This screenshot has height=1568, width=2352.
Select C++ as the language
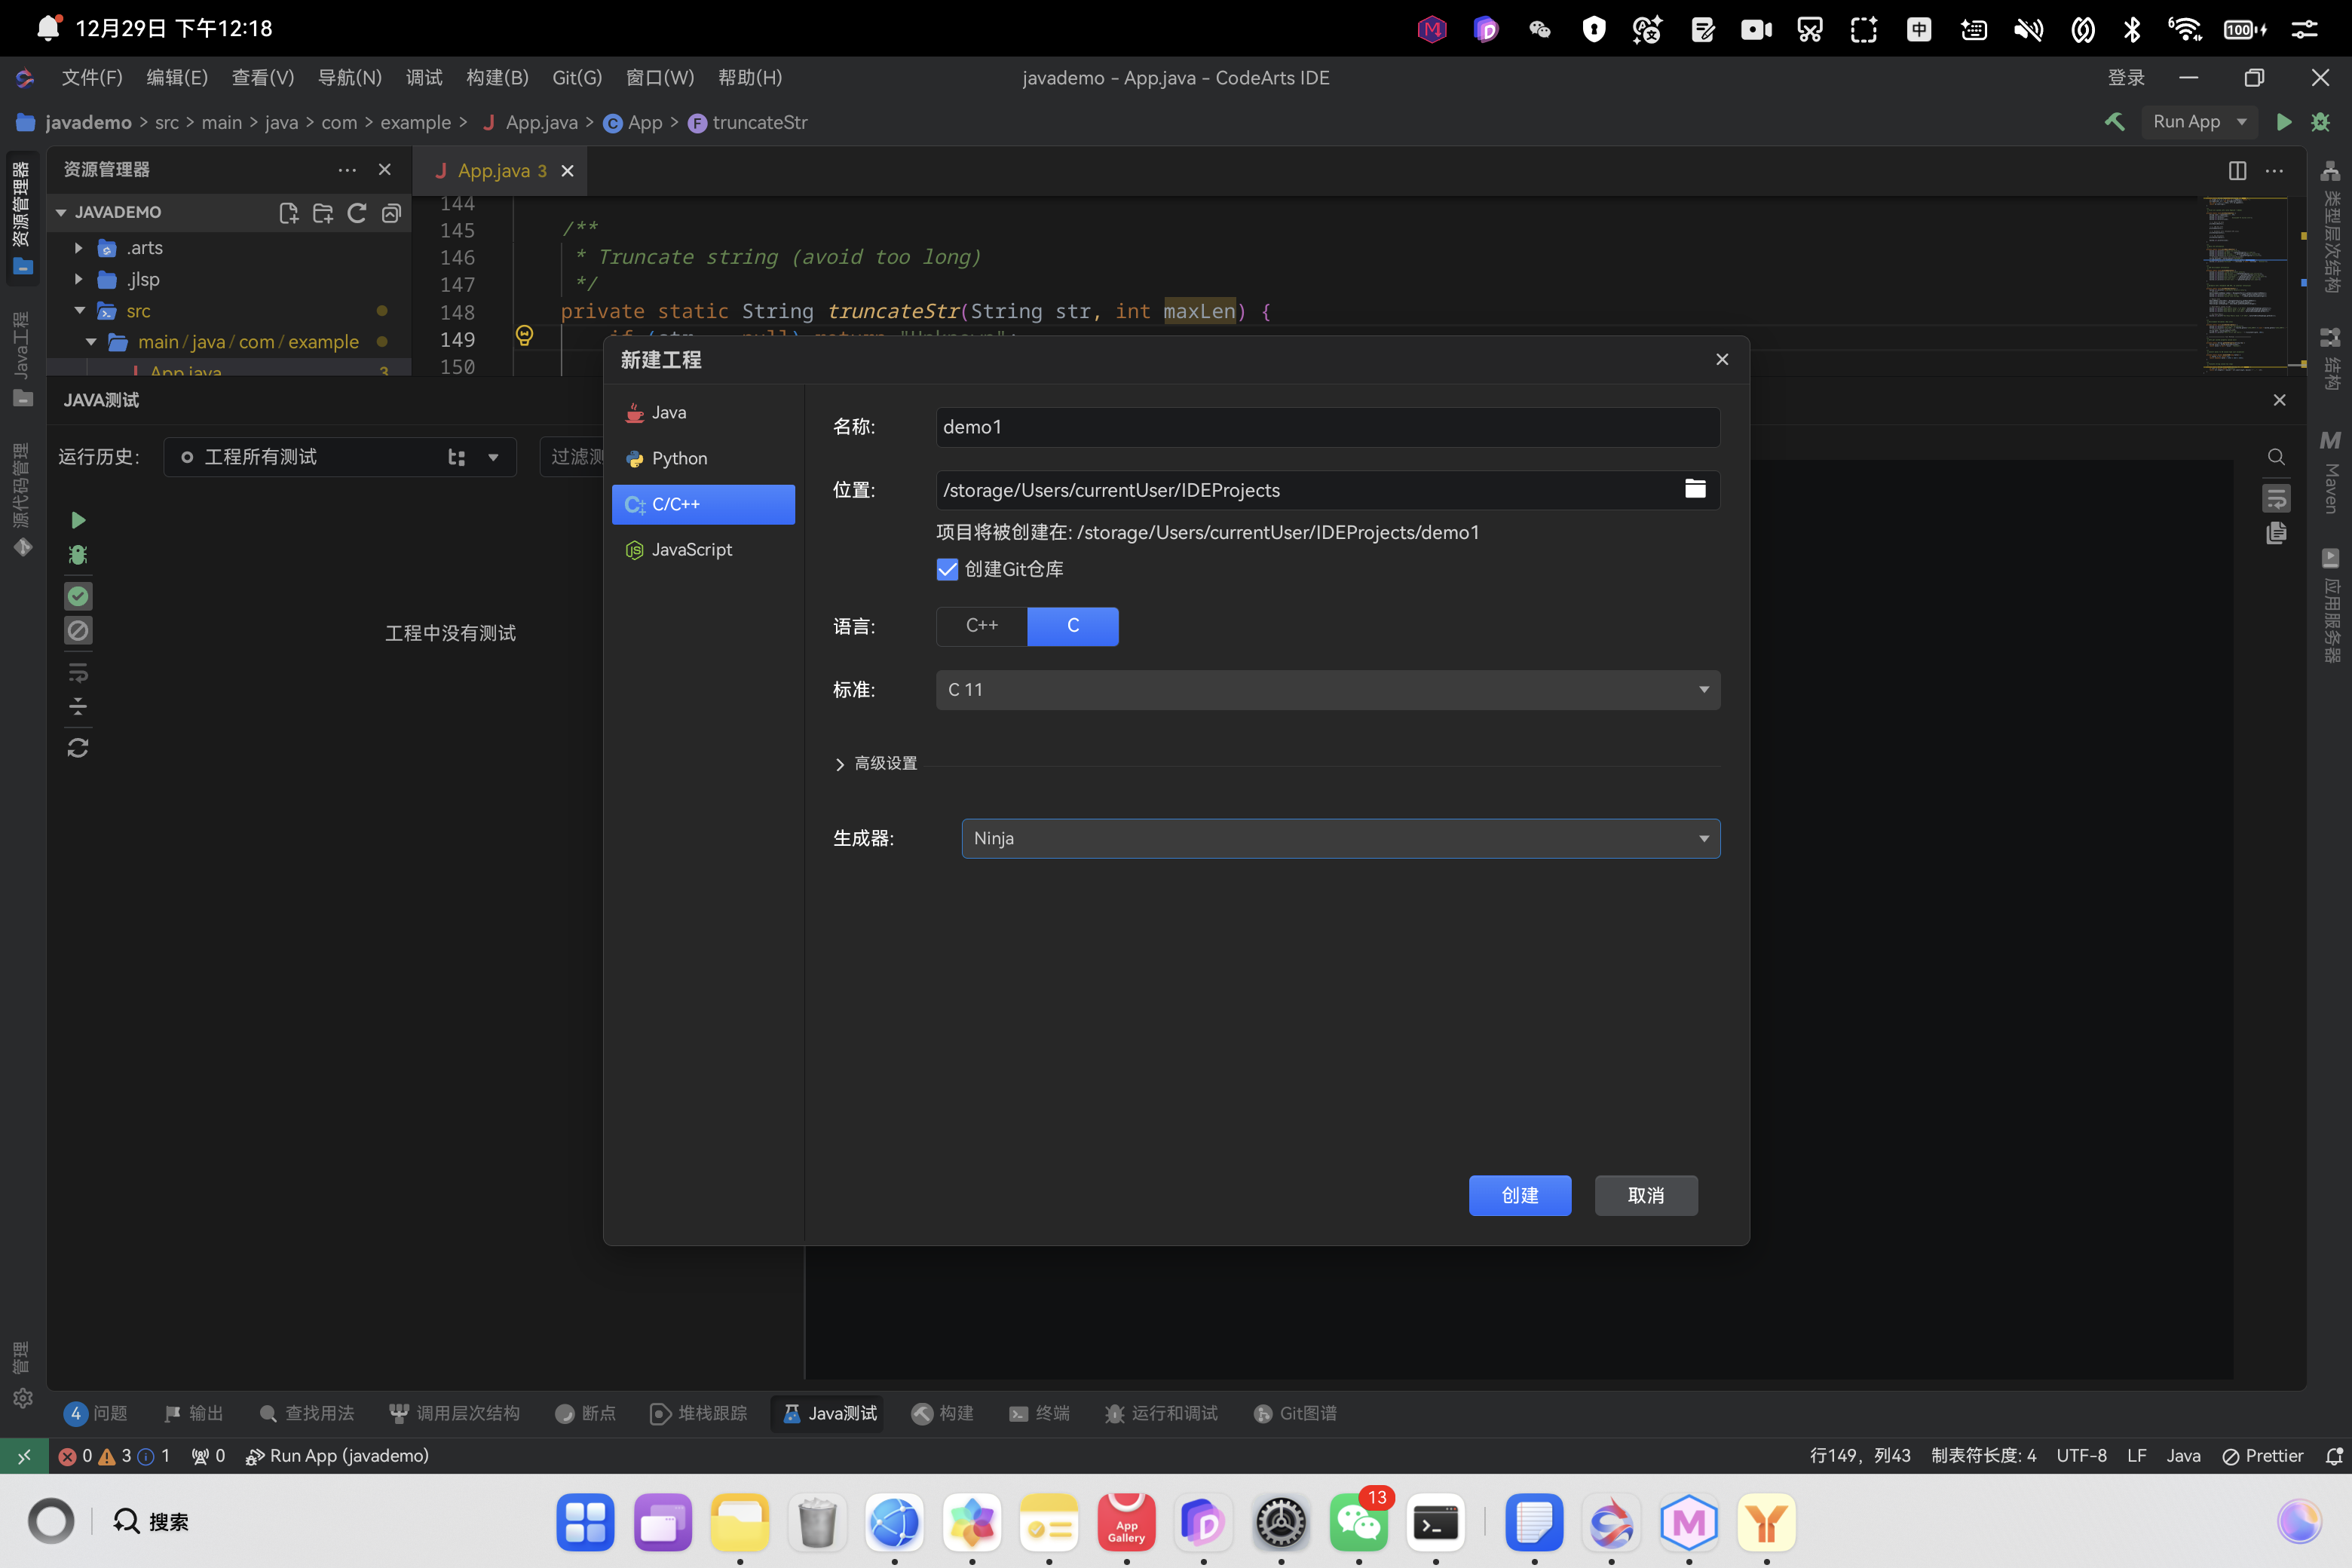pyautogui.click(x=981, y=626)
